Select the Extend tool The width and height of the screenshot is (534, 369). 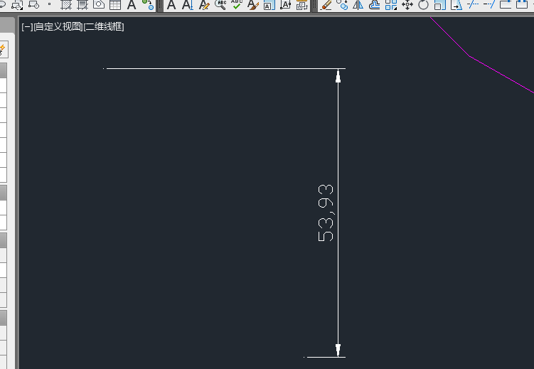[x=489, y=4]
